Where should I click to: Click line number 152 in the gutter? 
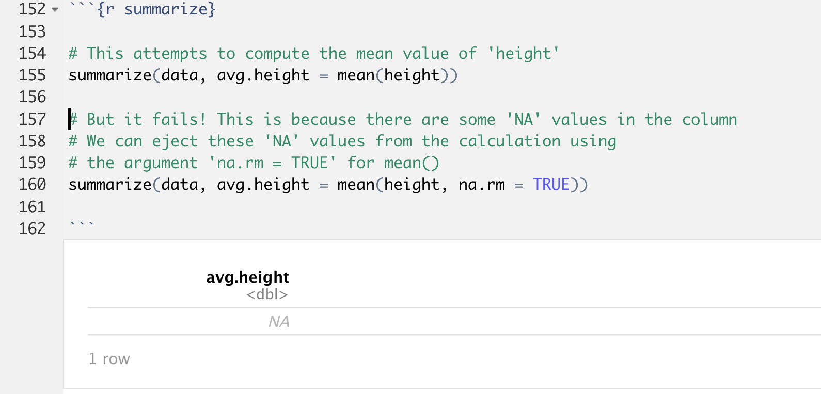coord(32,9)
